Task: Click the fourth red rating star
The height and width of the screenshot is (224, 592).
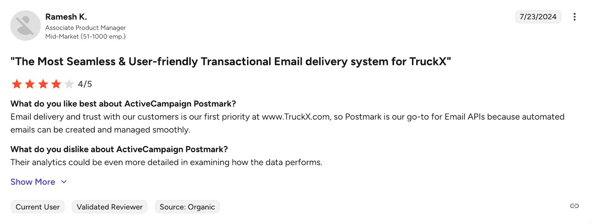Action: pos(56,84)
